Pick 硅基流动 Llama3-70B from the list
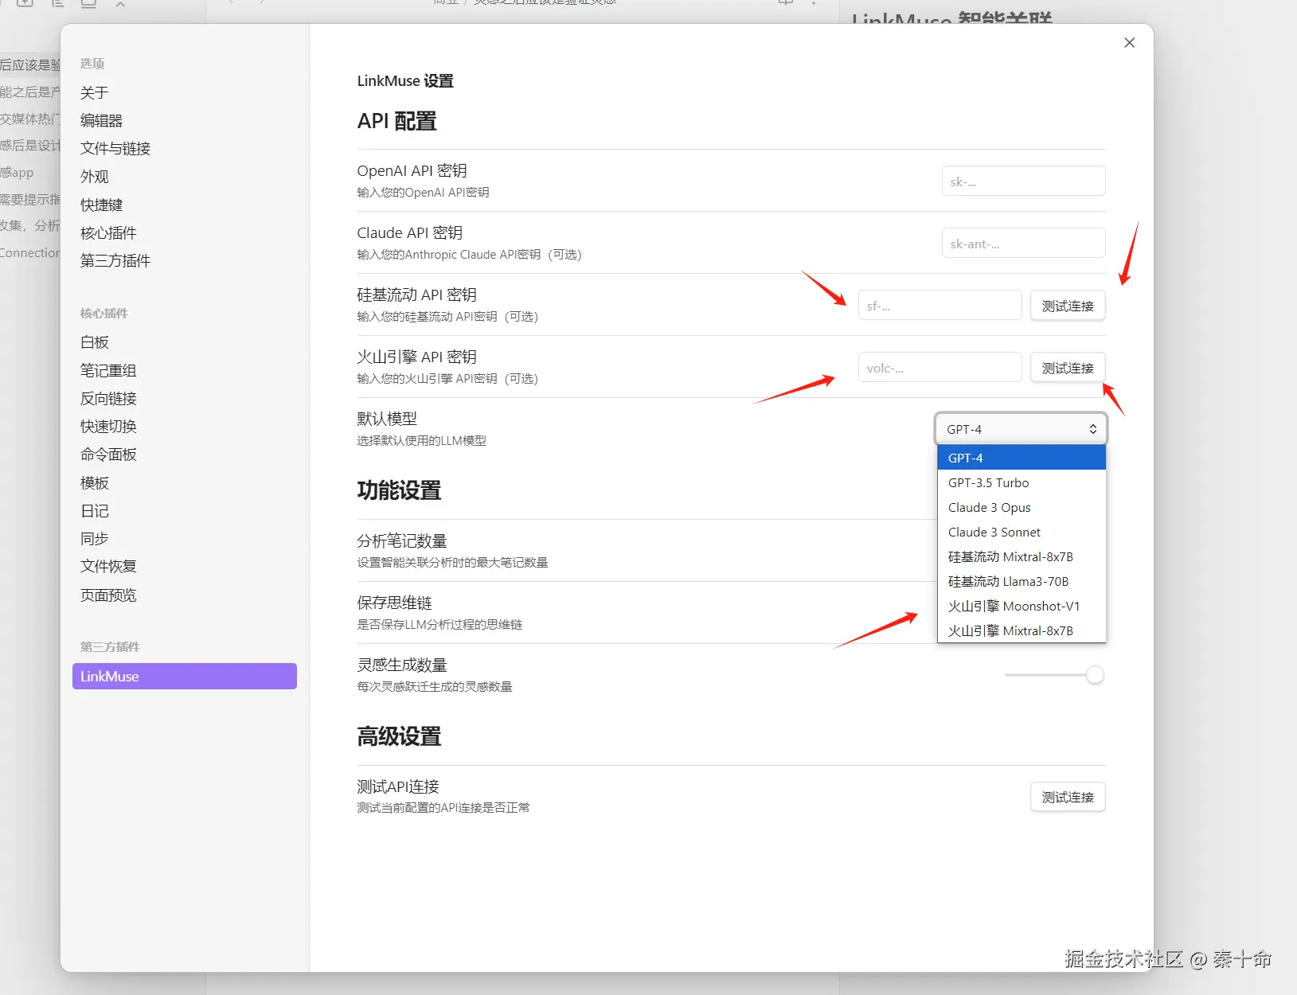Screen dimensions: 1297x995 [1022, 581]
